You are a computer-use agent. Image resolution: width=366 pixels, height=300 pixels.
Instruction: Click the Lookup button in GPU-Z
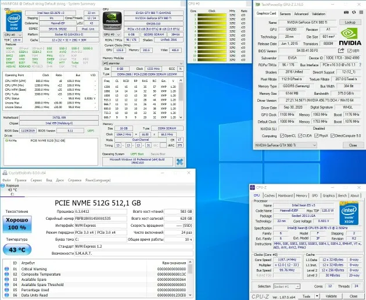(x=350, y=22)
